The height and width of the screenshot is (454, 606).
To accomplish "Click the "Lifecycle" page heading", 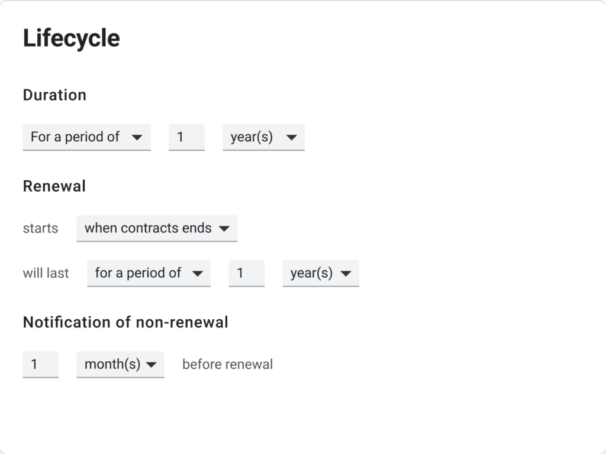I will tap(71, 38).
